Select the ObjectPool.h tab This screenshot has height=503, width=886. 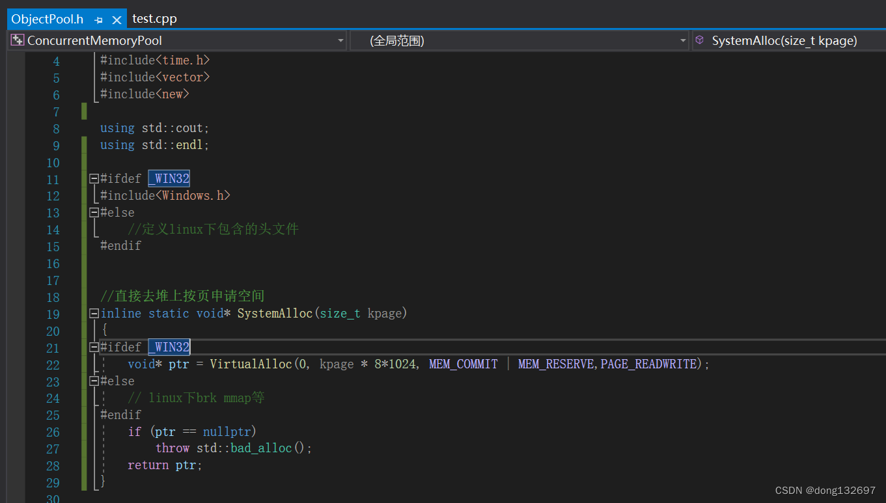point(48,20)
